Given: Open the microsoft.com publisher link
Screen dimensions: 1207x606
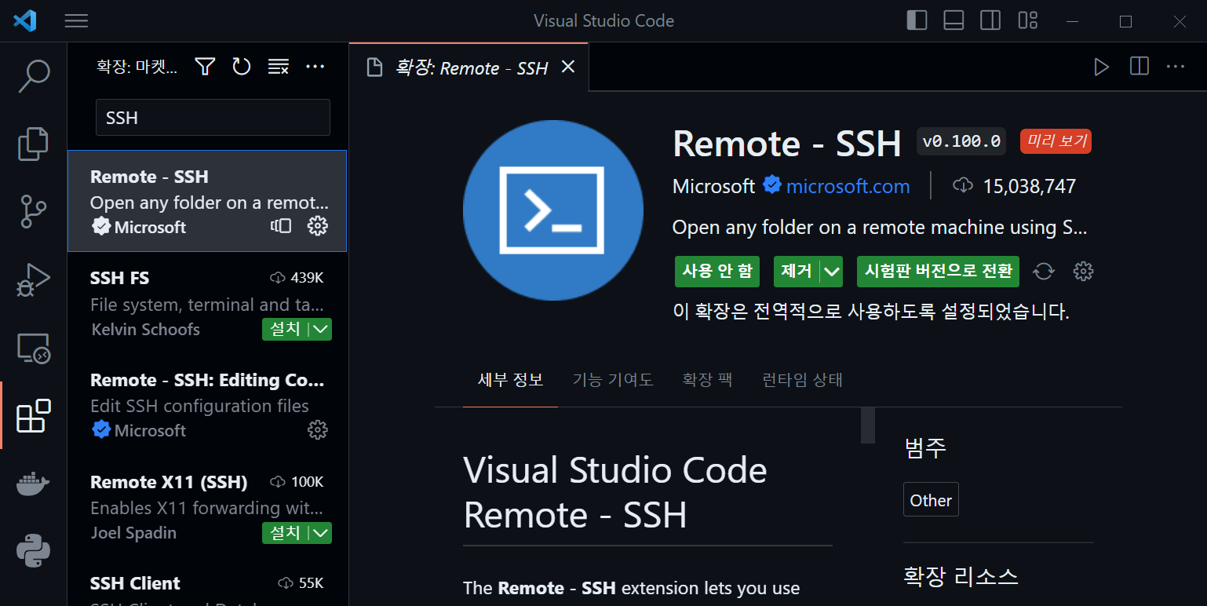Looking at the screenshot, I should 848,186.
